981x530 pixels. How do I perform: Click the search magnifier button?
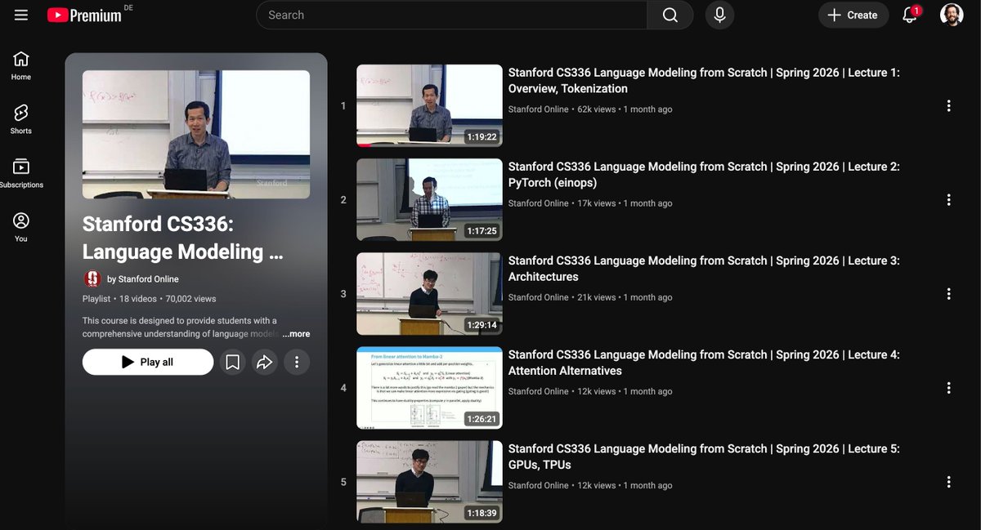[x=670, y=15]
